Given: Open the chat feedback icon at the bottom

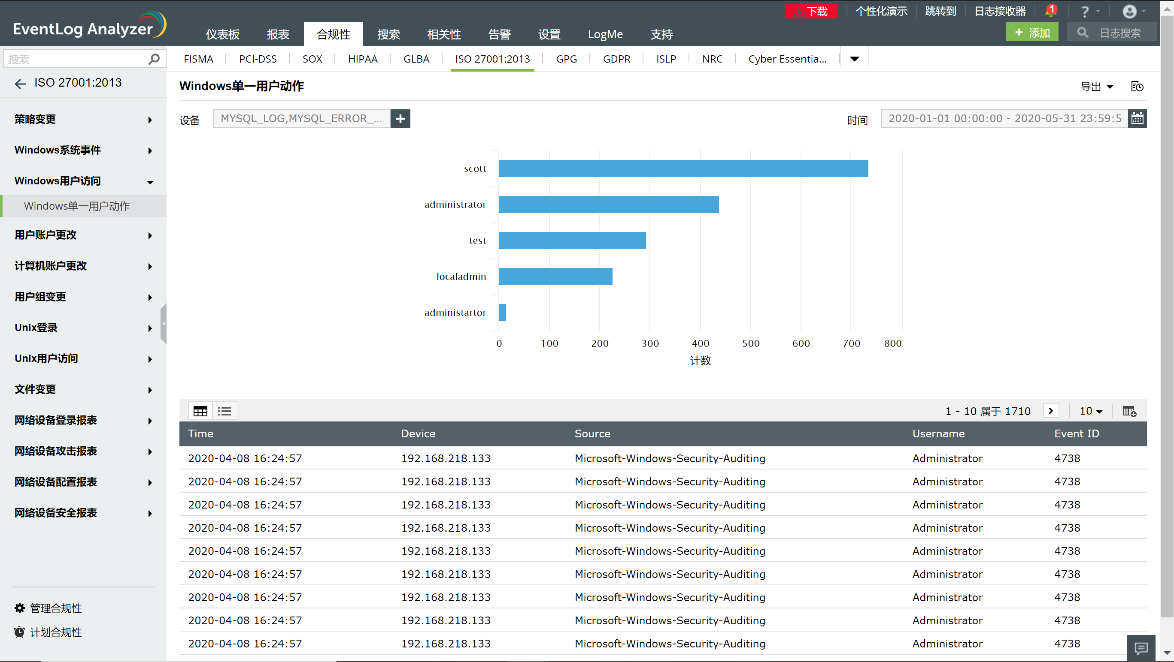Looking at the screenshot, I should tap(1141, 647).
